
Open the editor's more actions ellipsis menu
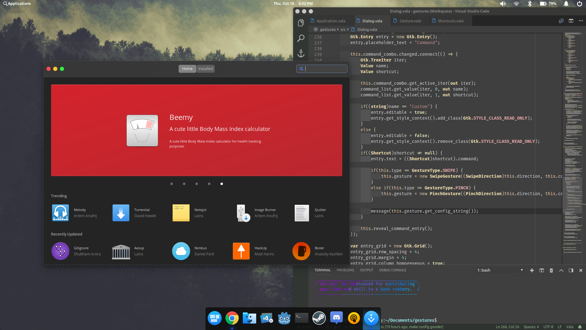coord(581,21)
